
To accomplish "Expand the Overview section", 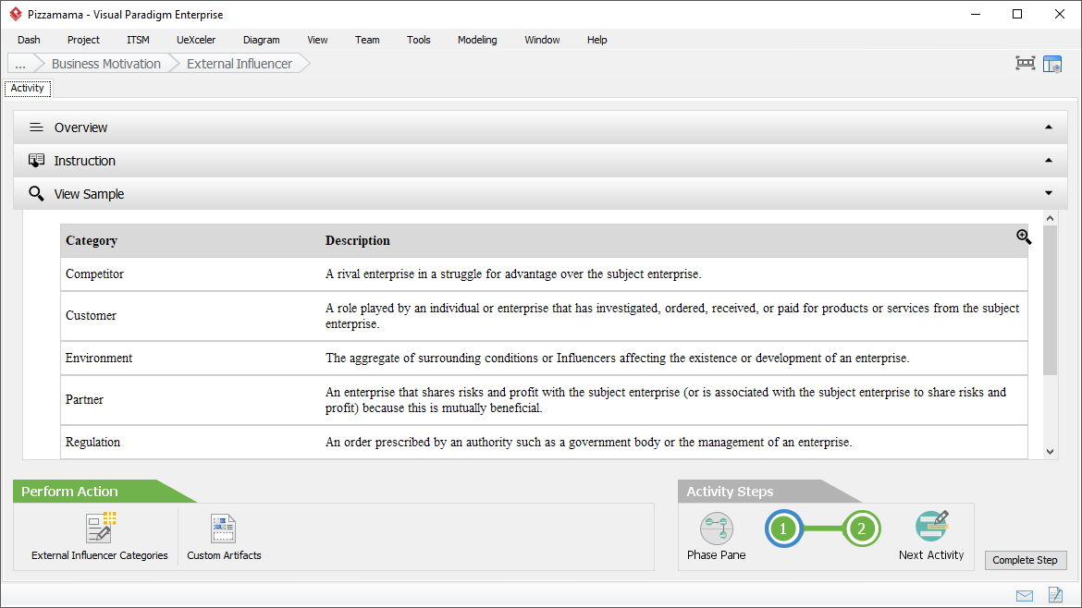I will (541, 128).
